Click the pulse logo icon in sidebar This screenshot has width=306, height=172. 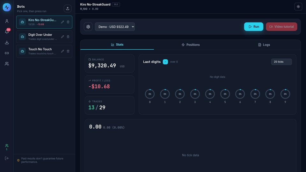[x=7, y=7]
